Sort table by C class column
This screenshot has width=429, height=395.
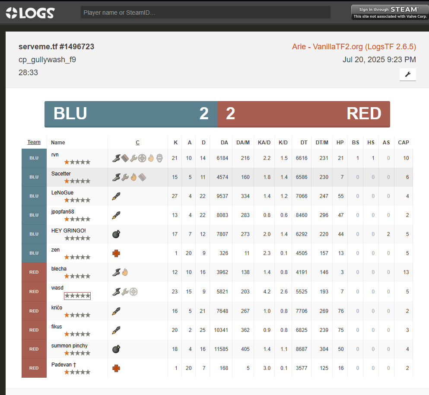[x=137, y=142]
